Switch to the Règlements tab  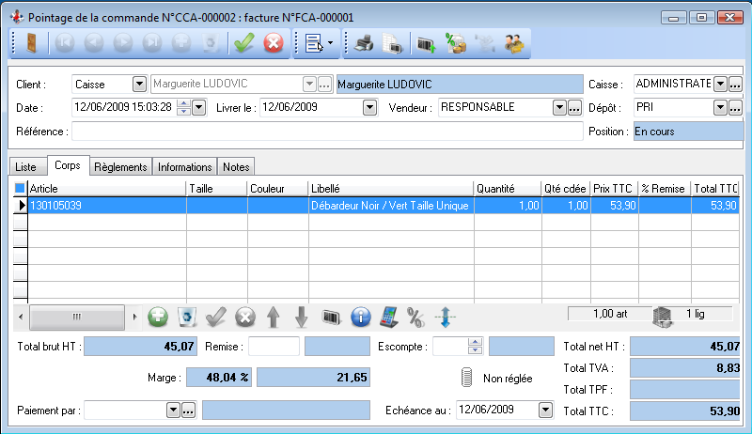coord(121,166)
